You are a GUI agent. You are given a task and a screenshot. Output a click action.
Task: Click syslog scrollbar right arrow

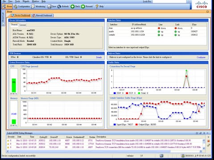click(201, 151)
